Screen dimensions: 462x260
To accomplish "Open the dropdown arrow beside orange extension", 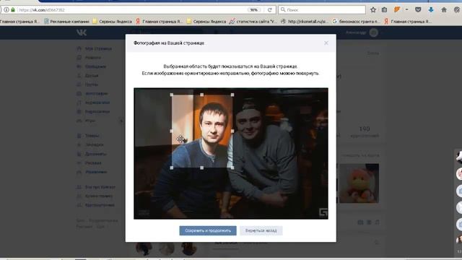I will [x=406, y=9].
